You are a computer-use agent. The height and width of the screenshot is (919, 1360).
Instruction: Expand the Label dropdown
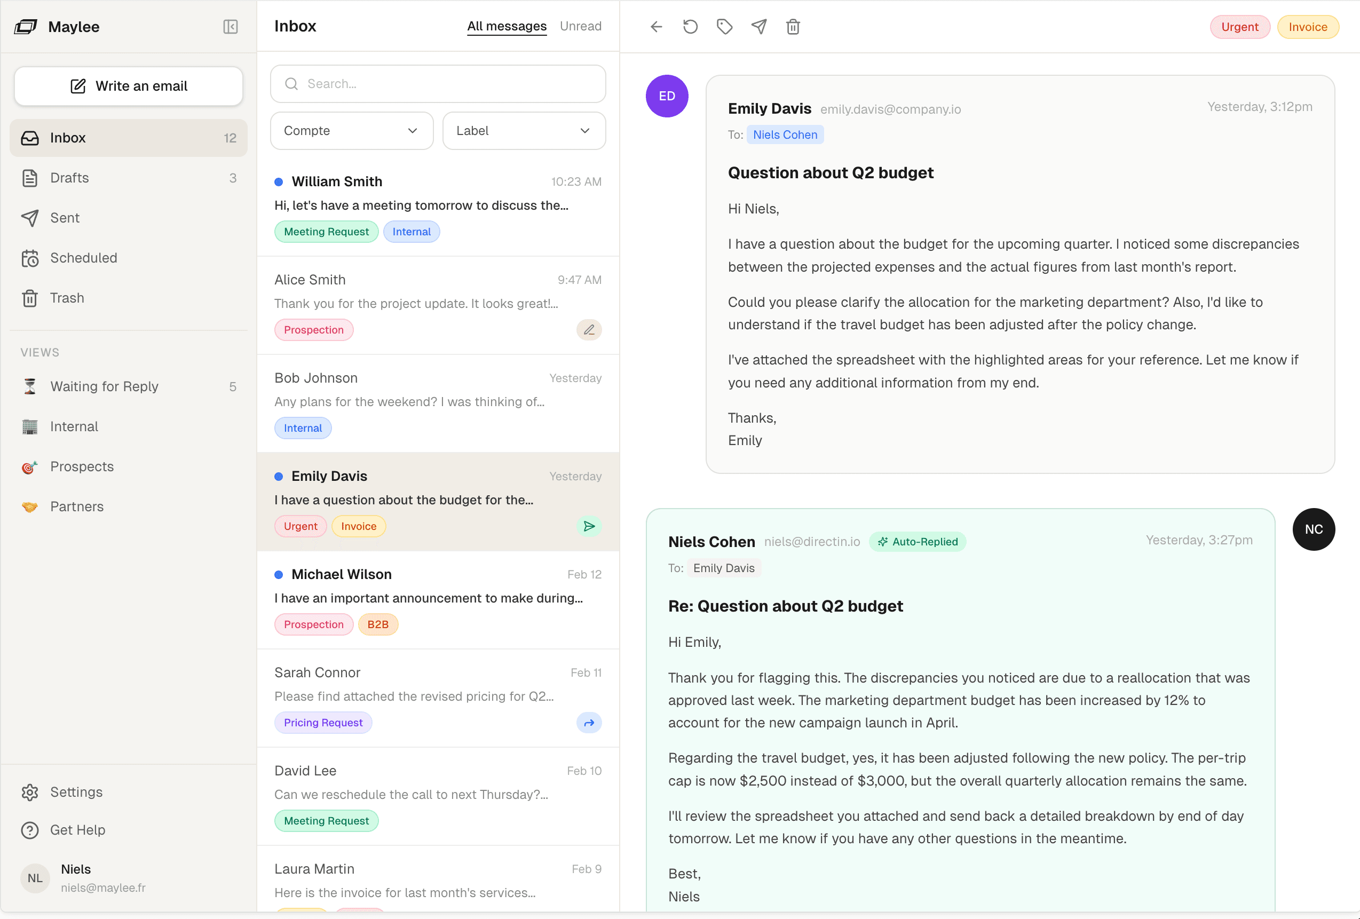(523, 131)
